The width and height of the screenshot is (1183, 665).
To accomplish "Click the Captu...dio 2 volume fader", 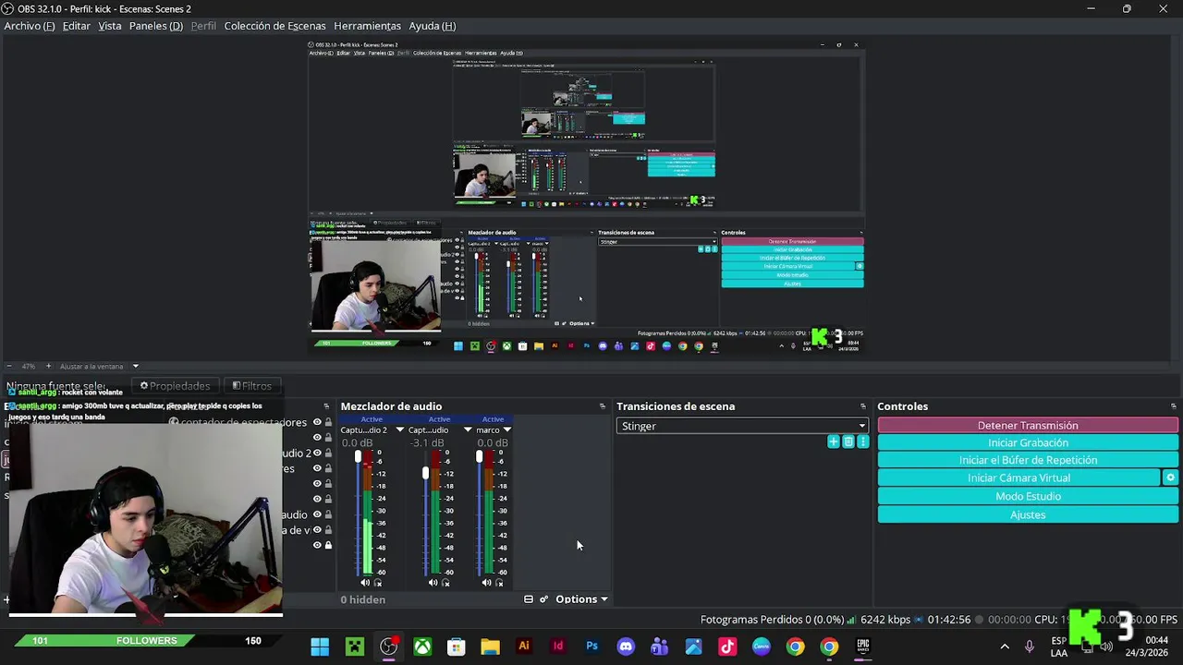I will 358,456.
